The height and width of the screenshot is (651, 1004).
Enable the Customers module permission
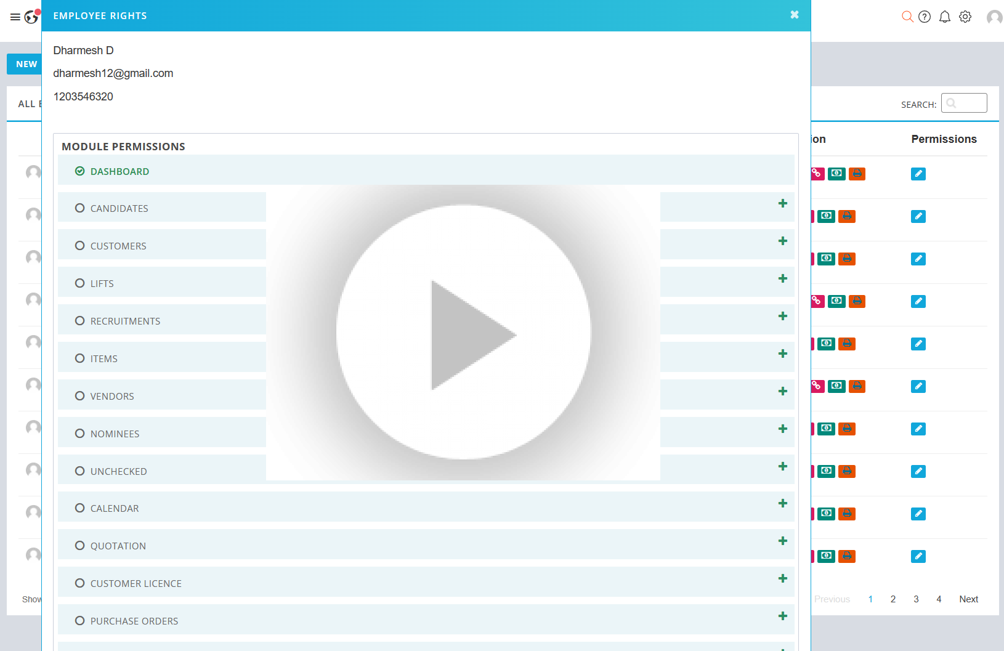(x=79, y=246)
